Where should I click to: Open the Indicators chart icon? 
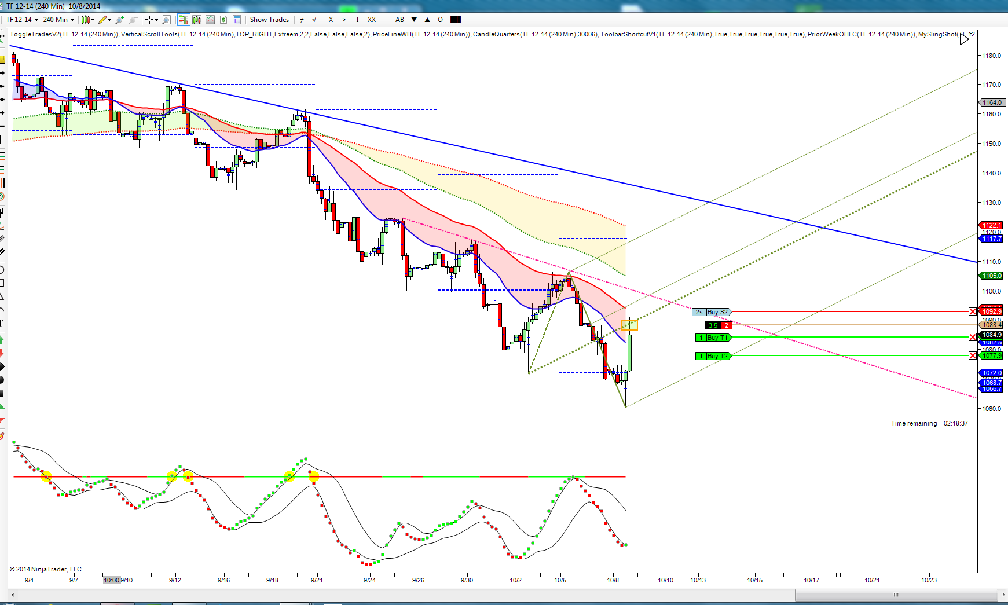click(210, 20)
